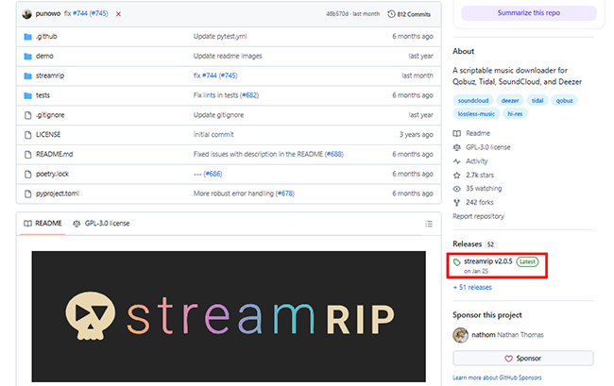This screenshot has width=614, height=386.
Task: Open issue #744 in latest commit
Action: (80, 14)
